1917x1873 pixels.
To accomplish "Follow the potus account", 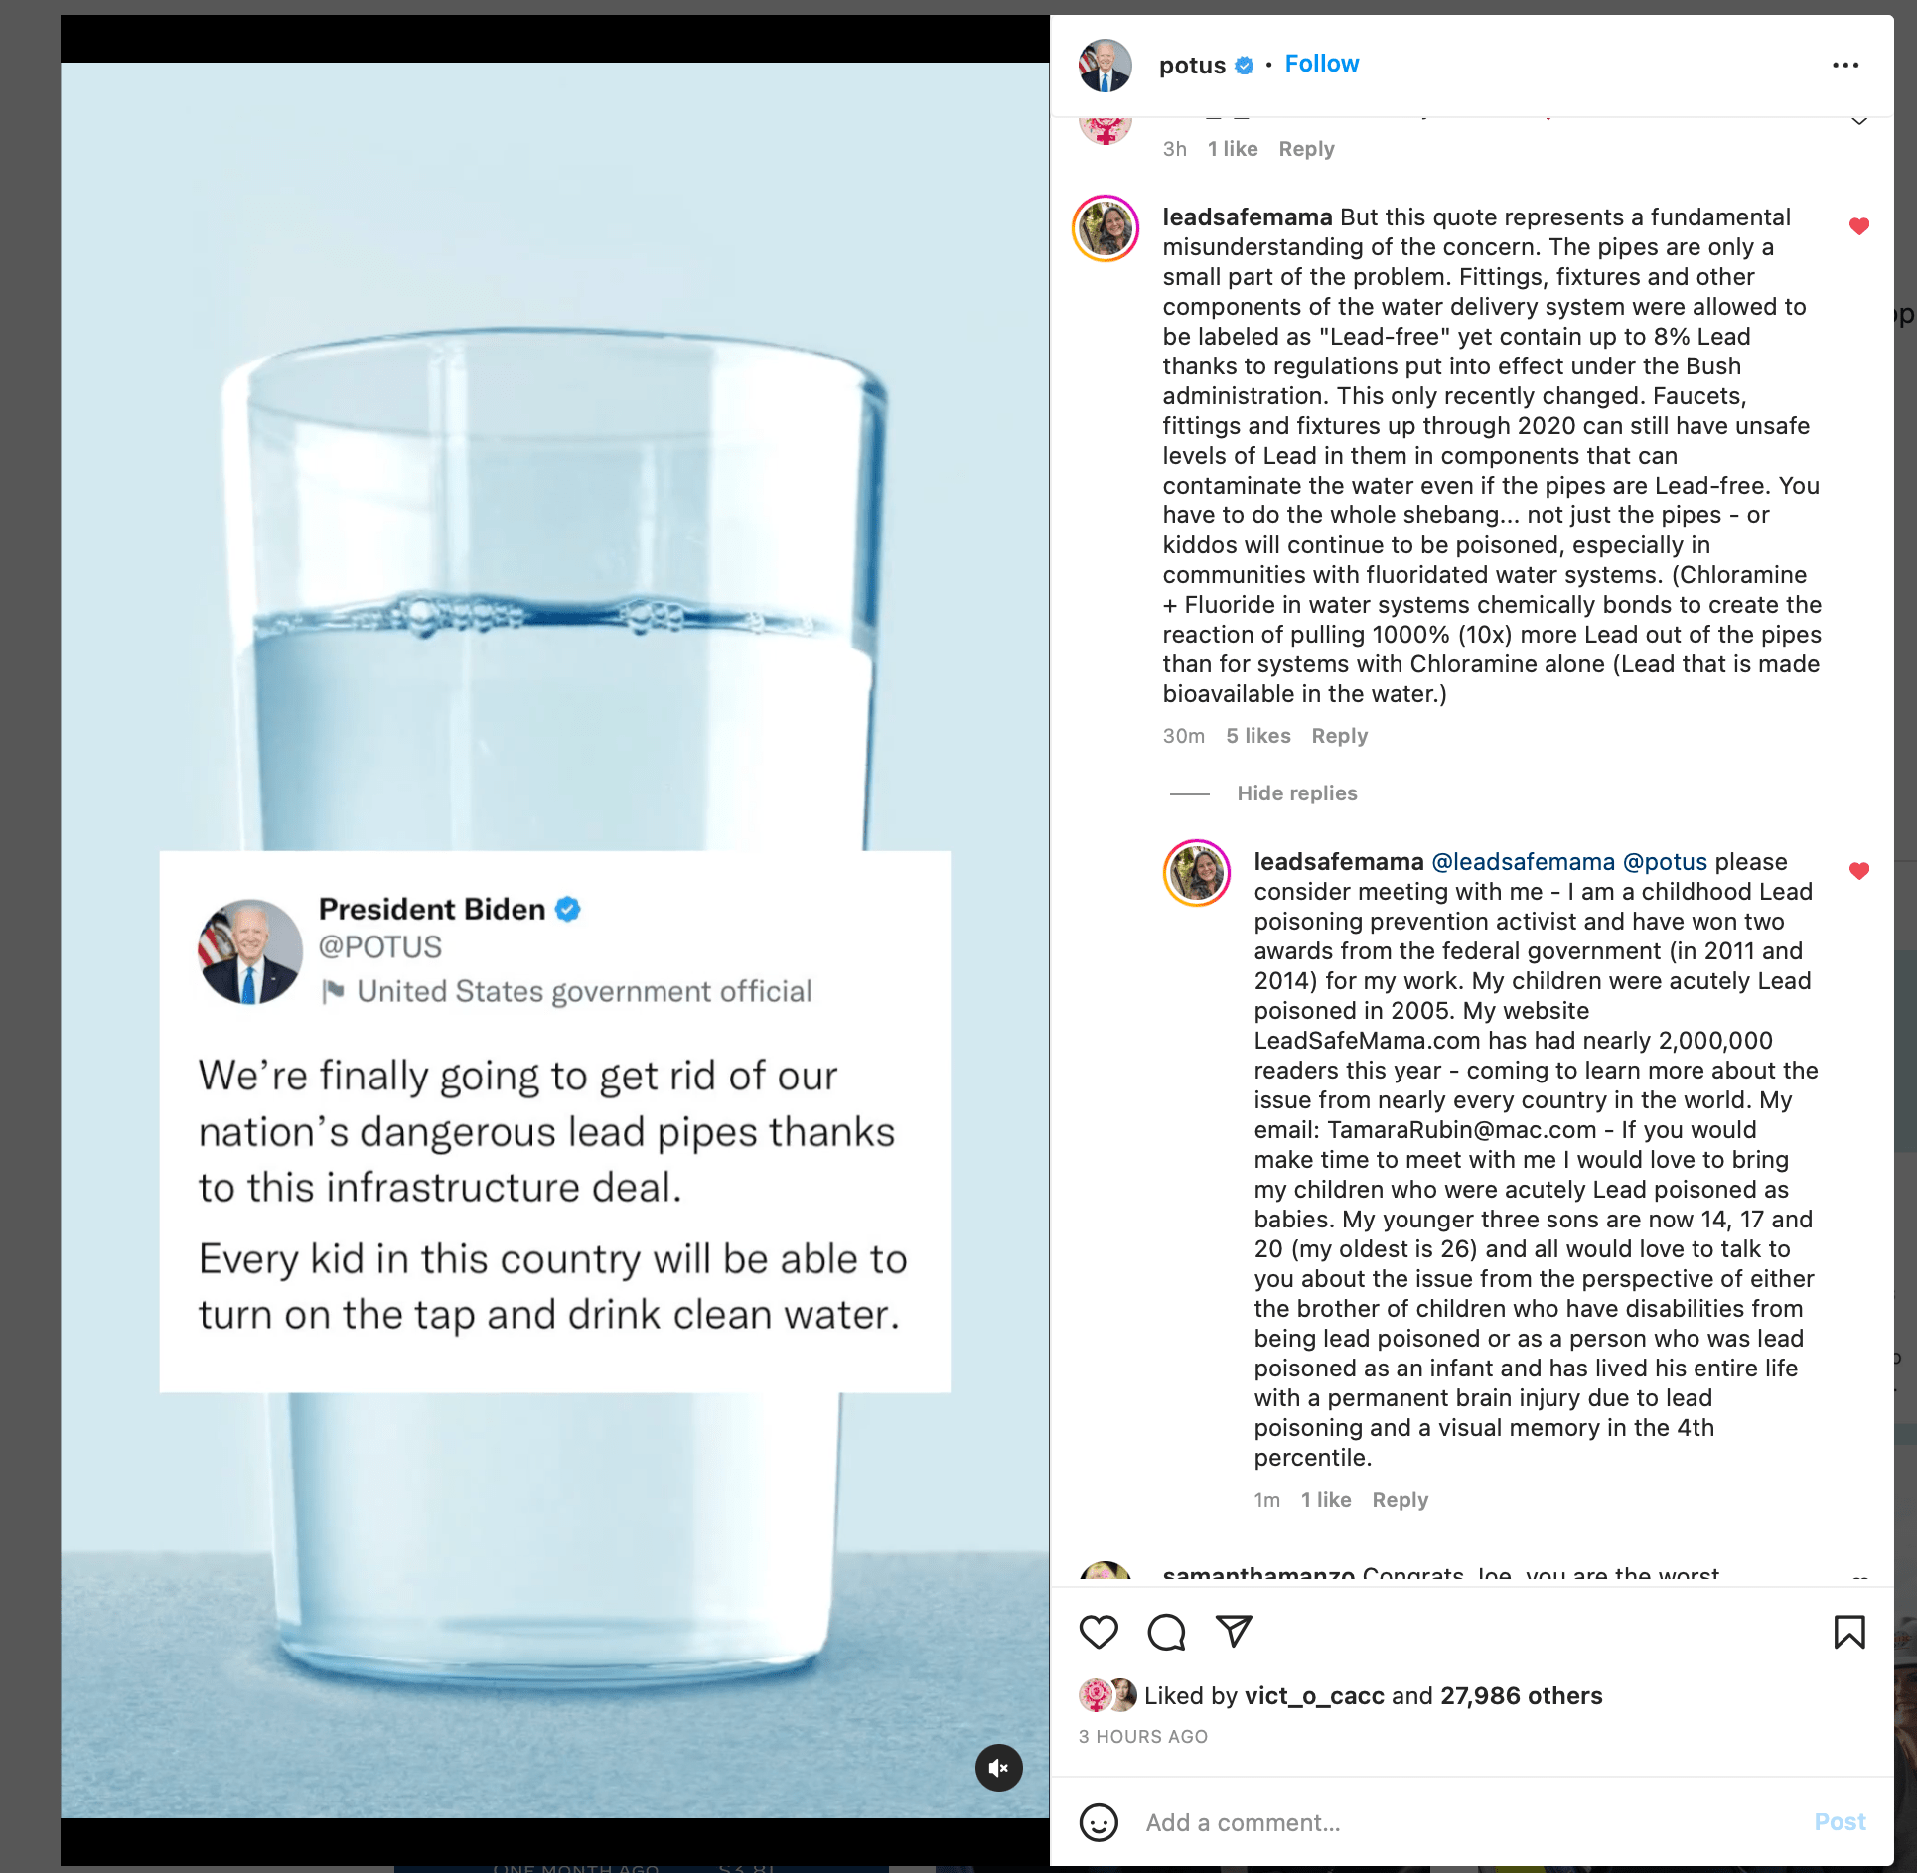I will coord(1321,64).
